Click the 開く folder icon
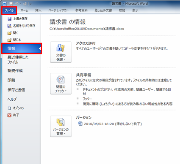The height and width of the screenshot is (164, 180). [x=9, y=33]
